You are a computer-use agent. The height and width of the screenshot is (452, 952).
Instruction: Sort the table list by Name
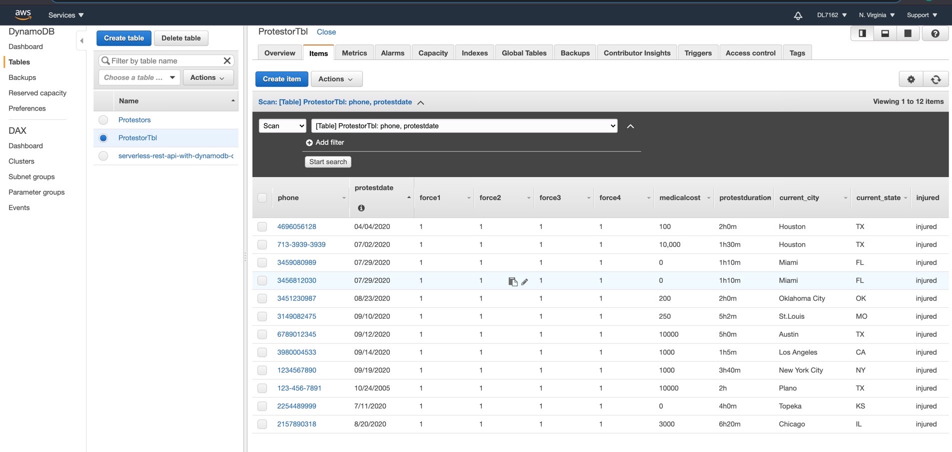pyautogui.click(x=176, y=101)
